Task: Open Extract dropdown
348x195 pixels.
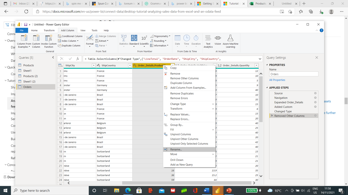Action: tap(102, 41)
